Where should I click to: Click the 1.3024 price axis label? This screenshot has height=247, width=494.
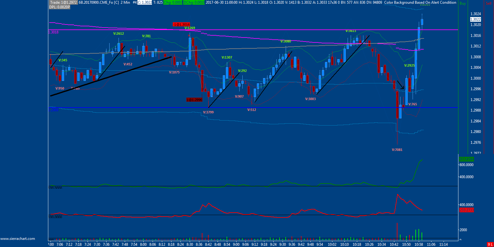475,14
